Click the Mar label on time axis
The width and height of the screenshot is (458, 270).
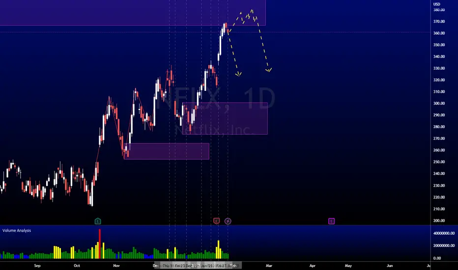[x=269, y=266]
